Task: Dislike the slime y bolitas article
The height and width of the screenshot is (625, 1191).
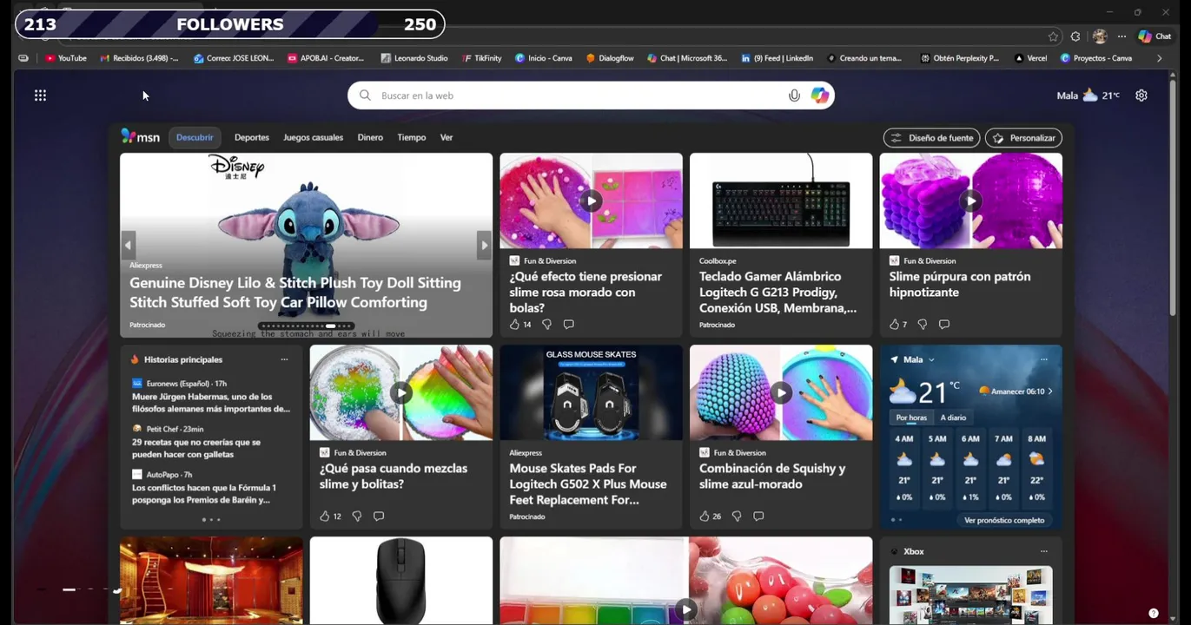Action: tap(356, 516)
